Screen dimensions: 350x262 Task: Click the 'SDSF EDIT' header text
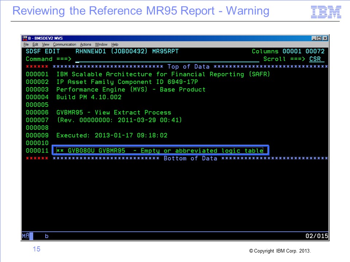click(x=43, y=51)
